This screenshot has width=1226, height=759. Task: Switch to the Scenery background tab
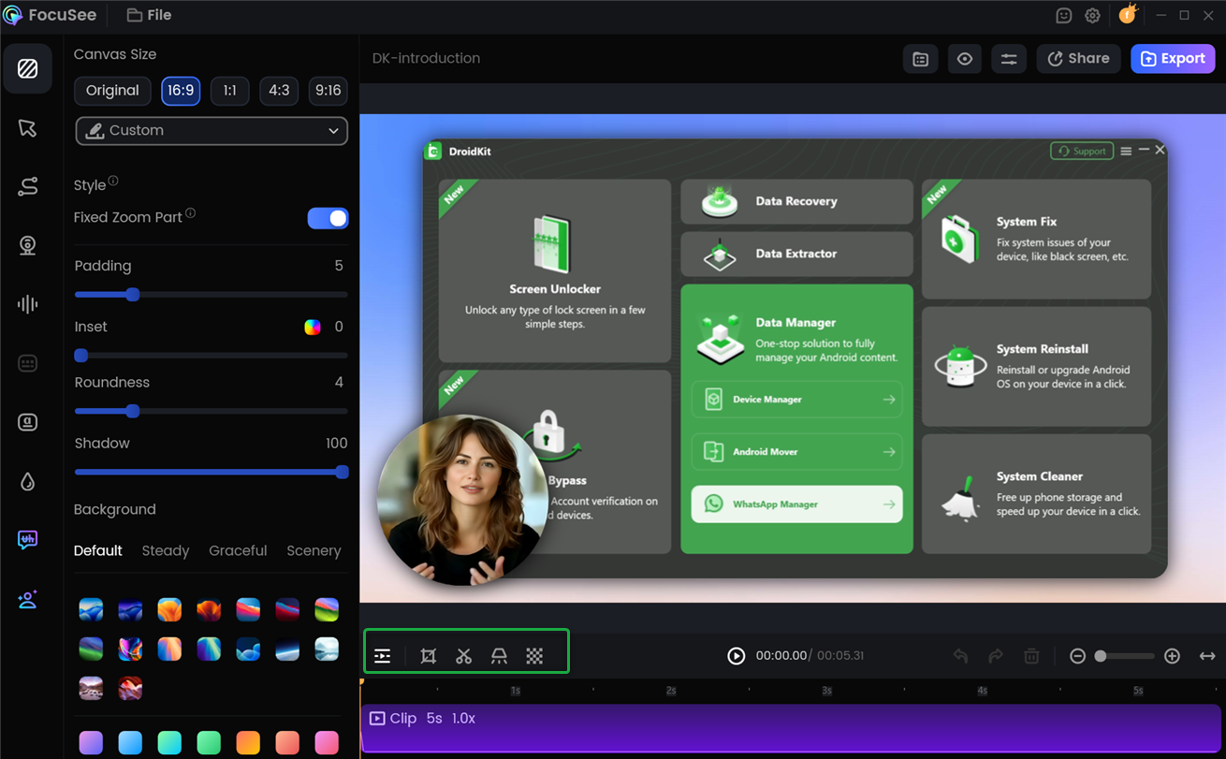click(x=314, y=550)
